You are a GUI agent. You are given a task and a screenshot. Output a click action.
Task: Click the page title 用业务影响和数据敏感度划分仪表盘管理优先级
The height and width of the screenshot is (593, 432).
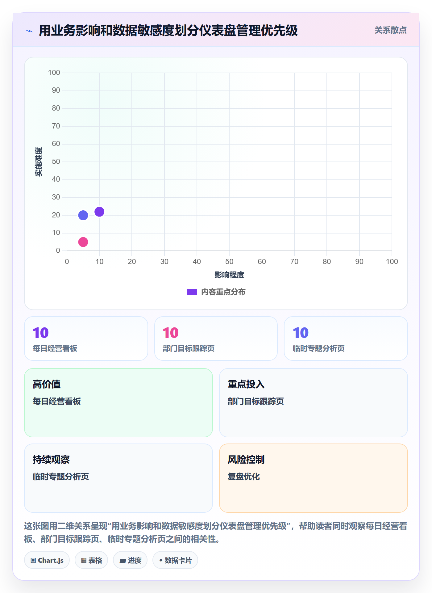tap(168, 31)
